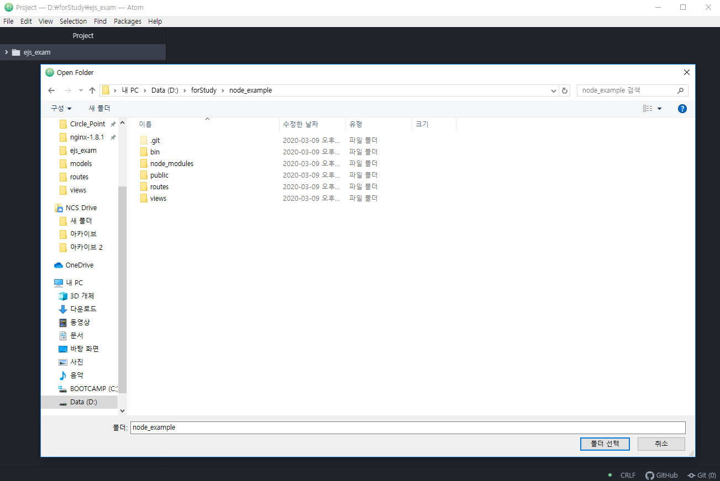Click the GitHub status bar icon
The height and width of the screenshot is (481, 720).
point(661,475)
